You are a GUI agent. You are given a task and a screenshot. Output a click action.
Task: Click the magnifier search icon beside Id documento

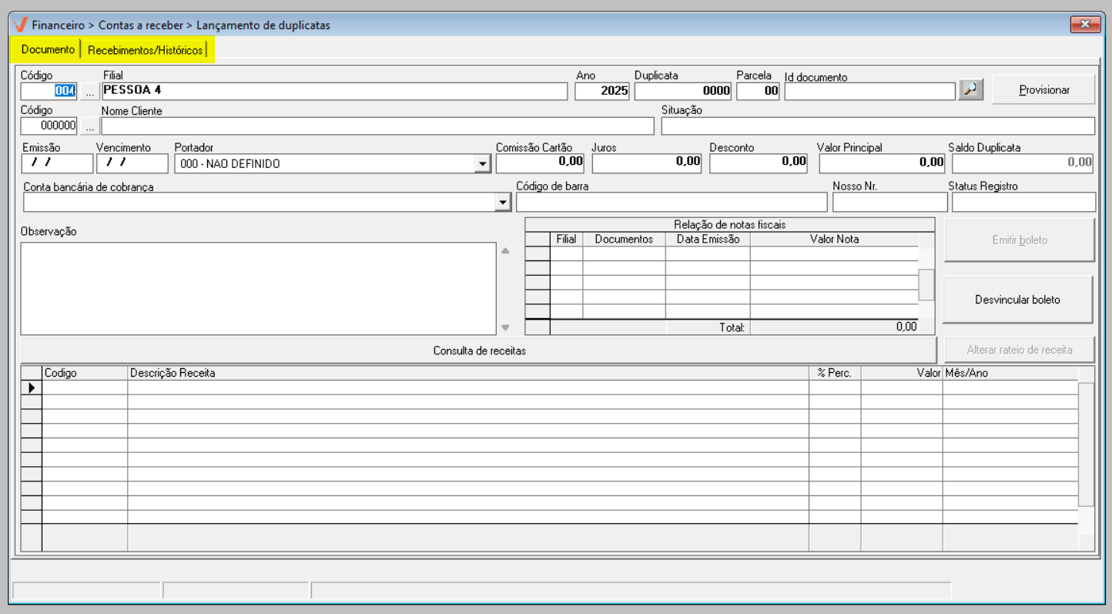coord(970,90)
